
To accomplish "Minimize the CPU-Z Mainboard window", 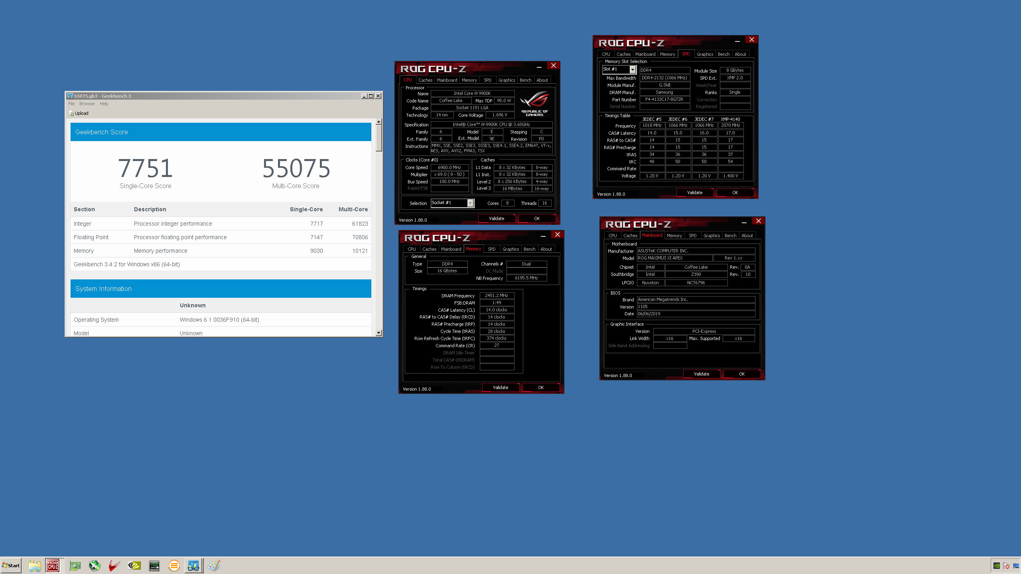I will [744, 222].
